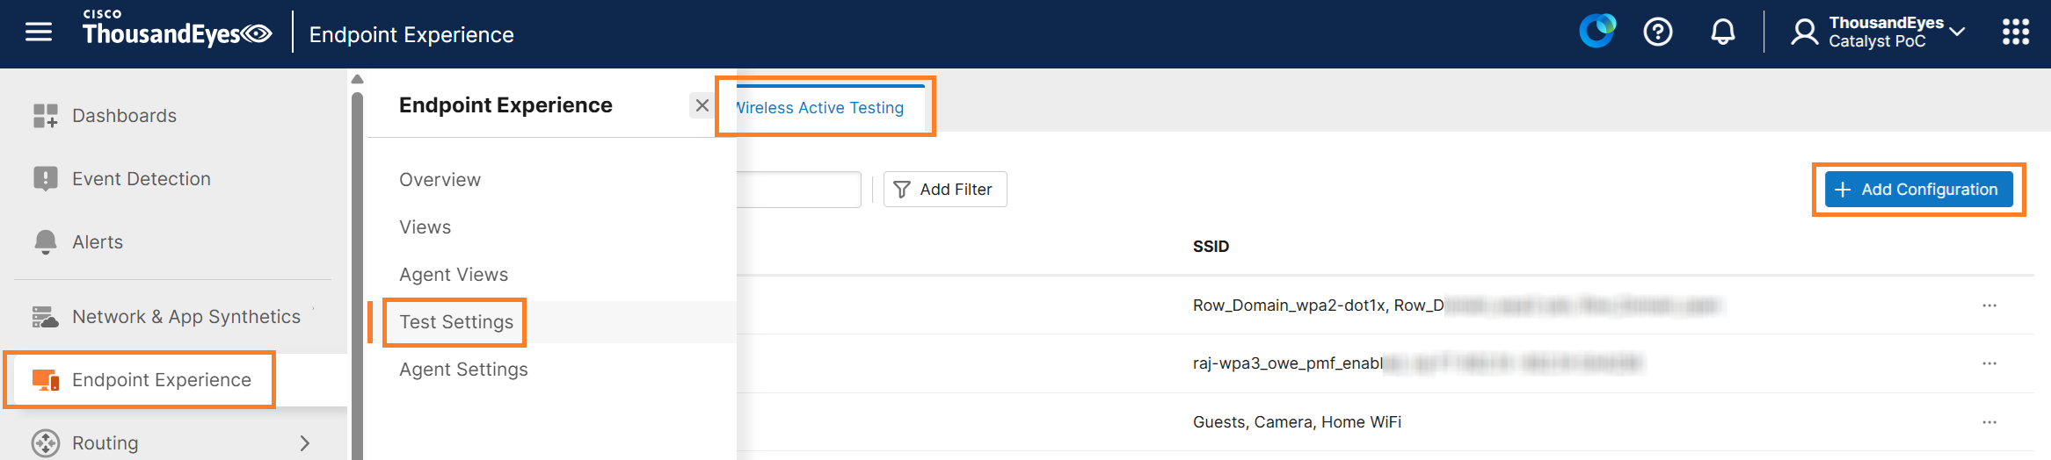Open the apps grid launcher

pos(2015,32)
